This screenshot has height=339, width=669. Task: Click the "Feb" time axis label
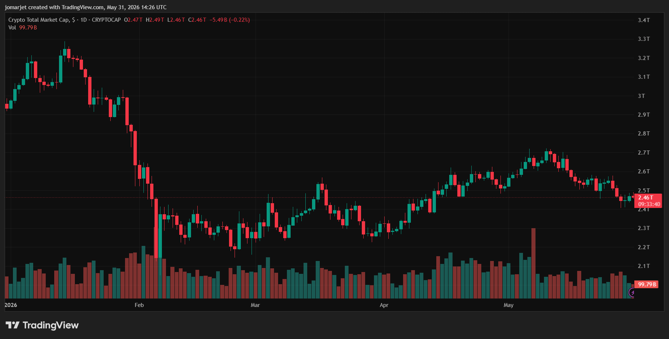[139, 305]
